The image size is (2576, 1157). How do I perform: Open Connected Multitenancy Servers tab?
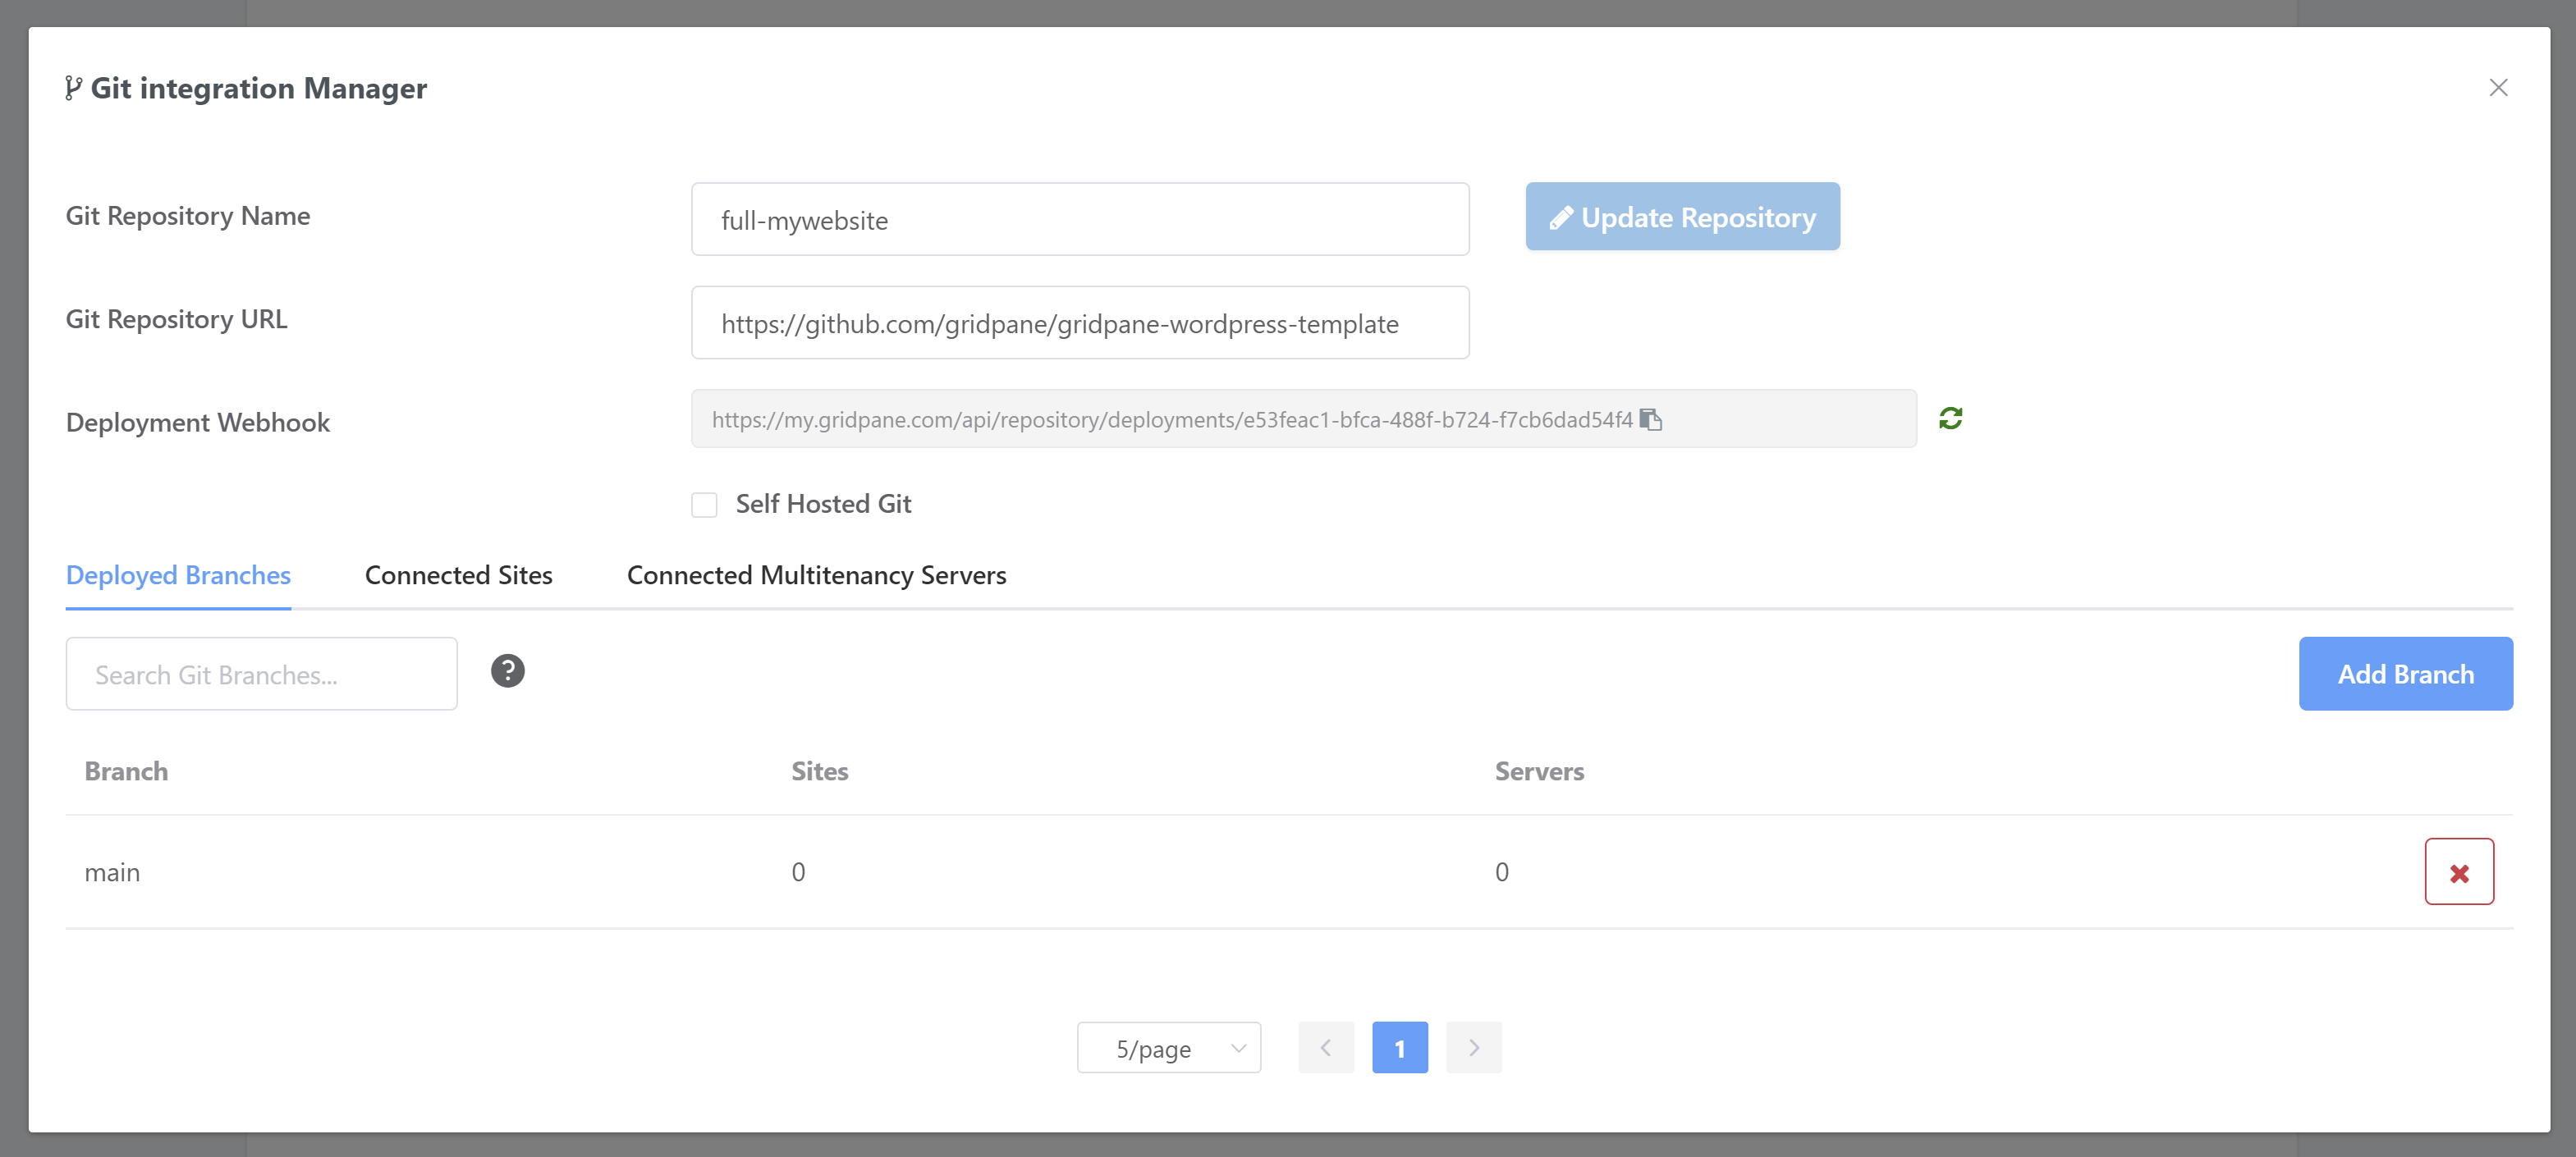816,575
